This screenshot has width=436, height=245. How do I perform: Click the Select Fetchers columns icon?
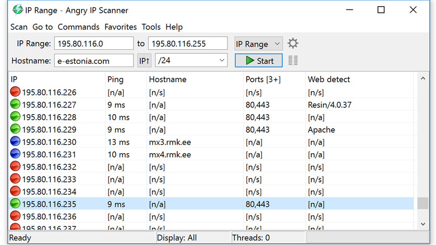293,60
